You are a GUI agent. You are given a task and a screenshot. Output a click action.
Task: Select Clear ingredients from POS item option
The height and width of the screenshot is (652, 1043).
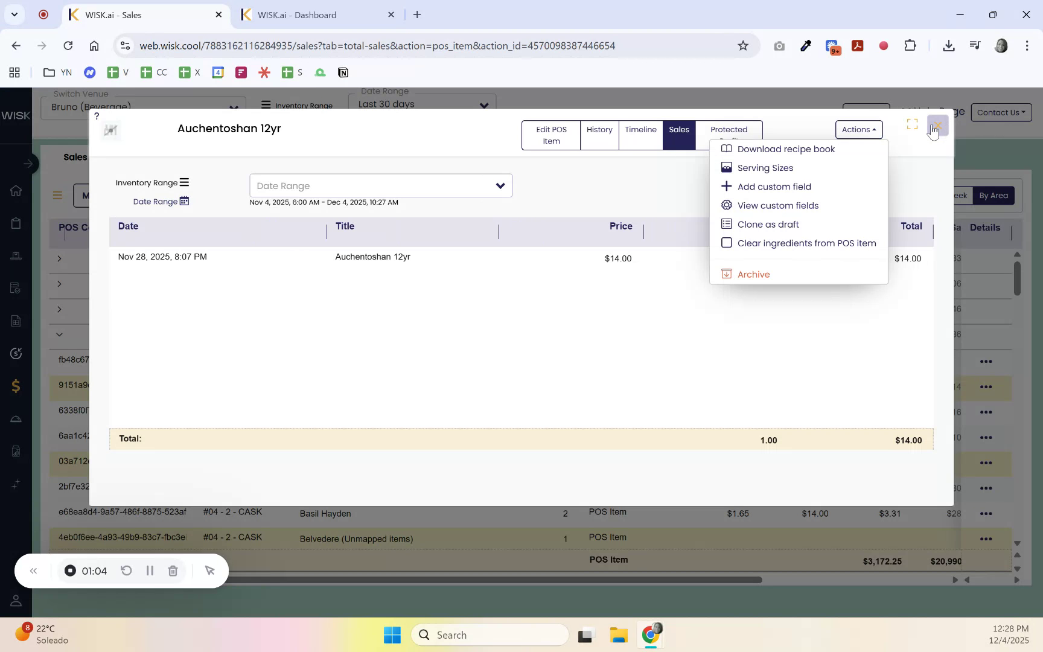coord(806,243)
